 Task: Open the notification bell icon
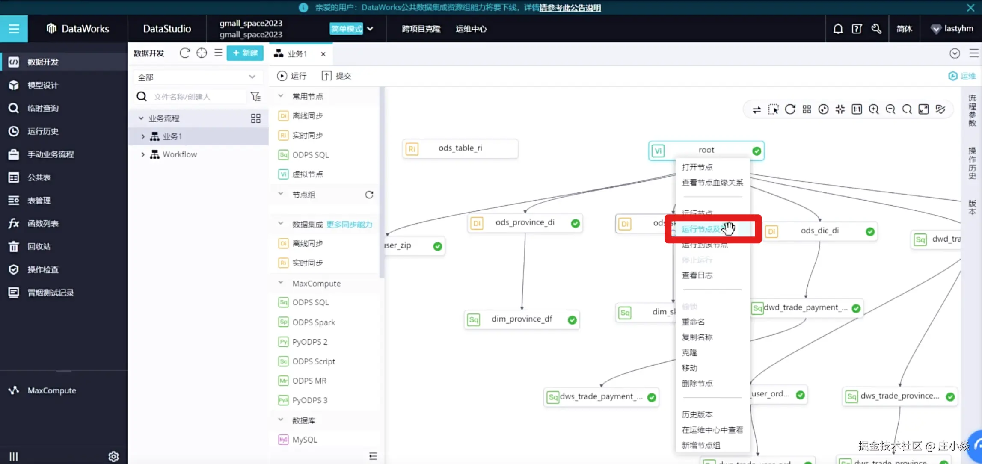838,29
